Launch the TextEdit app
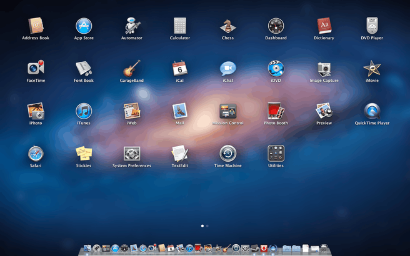This screenshot has width=410, height=256. click(x=180, y=154)
